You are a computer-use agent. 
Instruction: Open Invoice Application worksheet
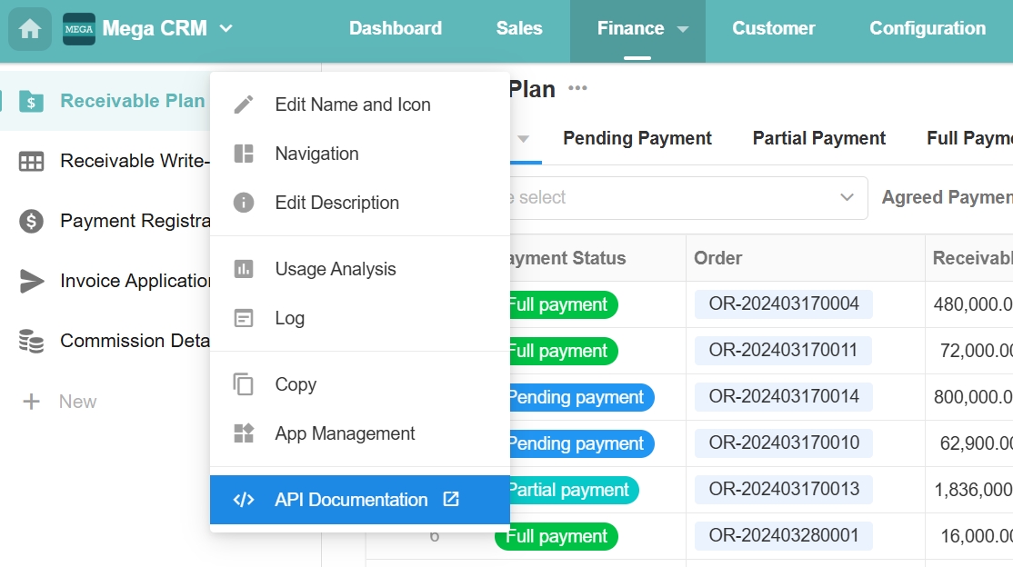point(135,281)
